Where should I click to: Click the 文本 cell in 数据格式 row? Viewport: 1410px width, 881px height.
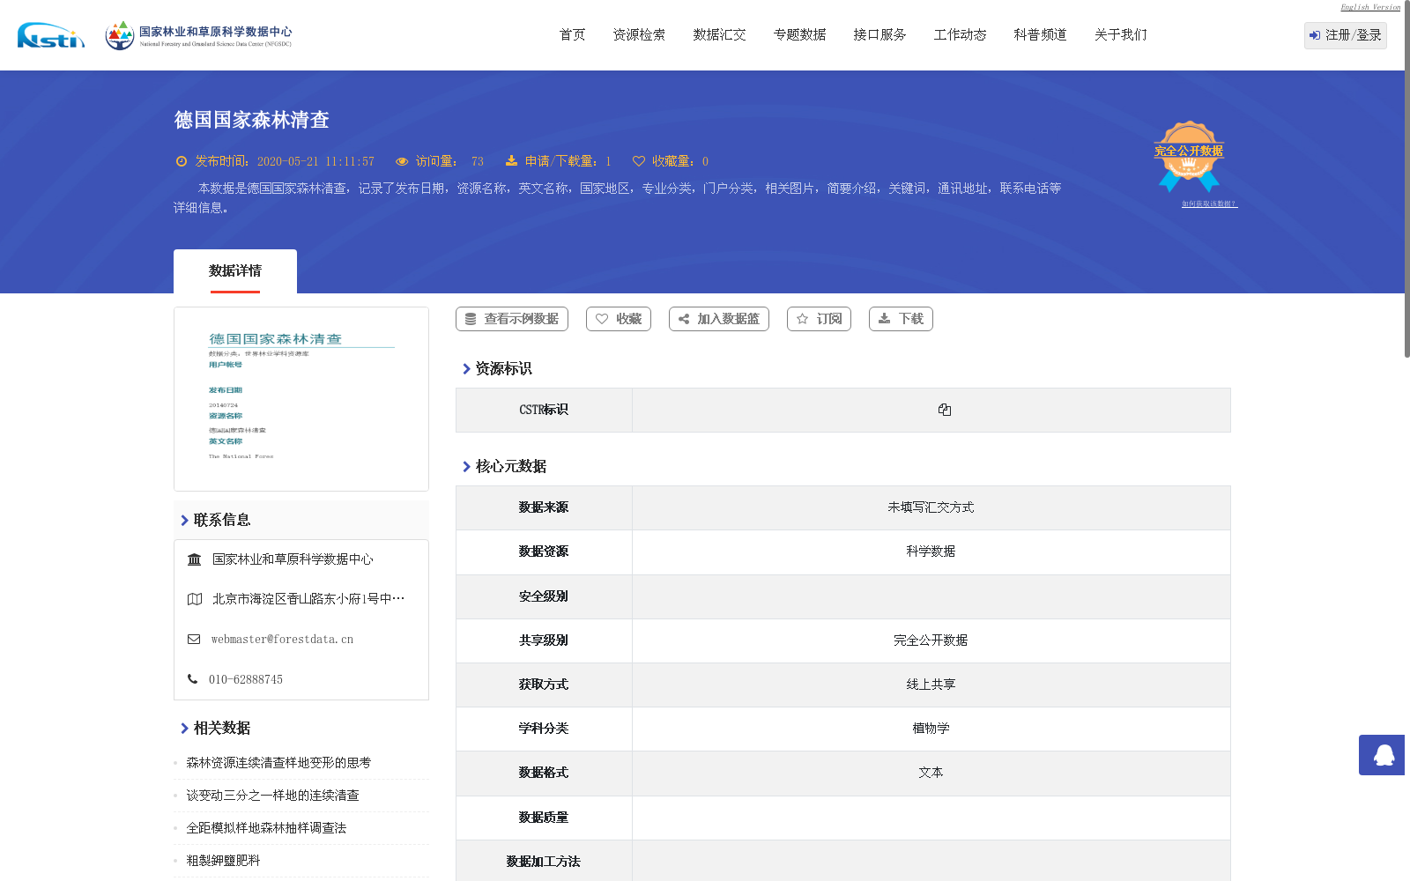pyautogui.click(x=931, y=773)
